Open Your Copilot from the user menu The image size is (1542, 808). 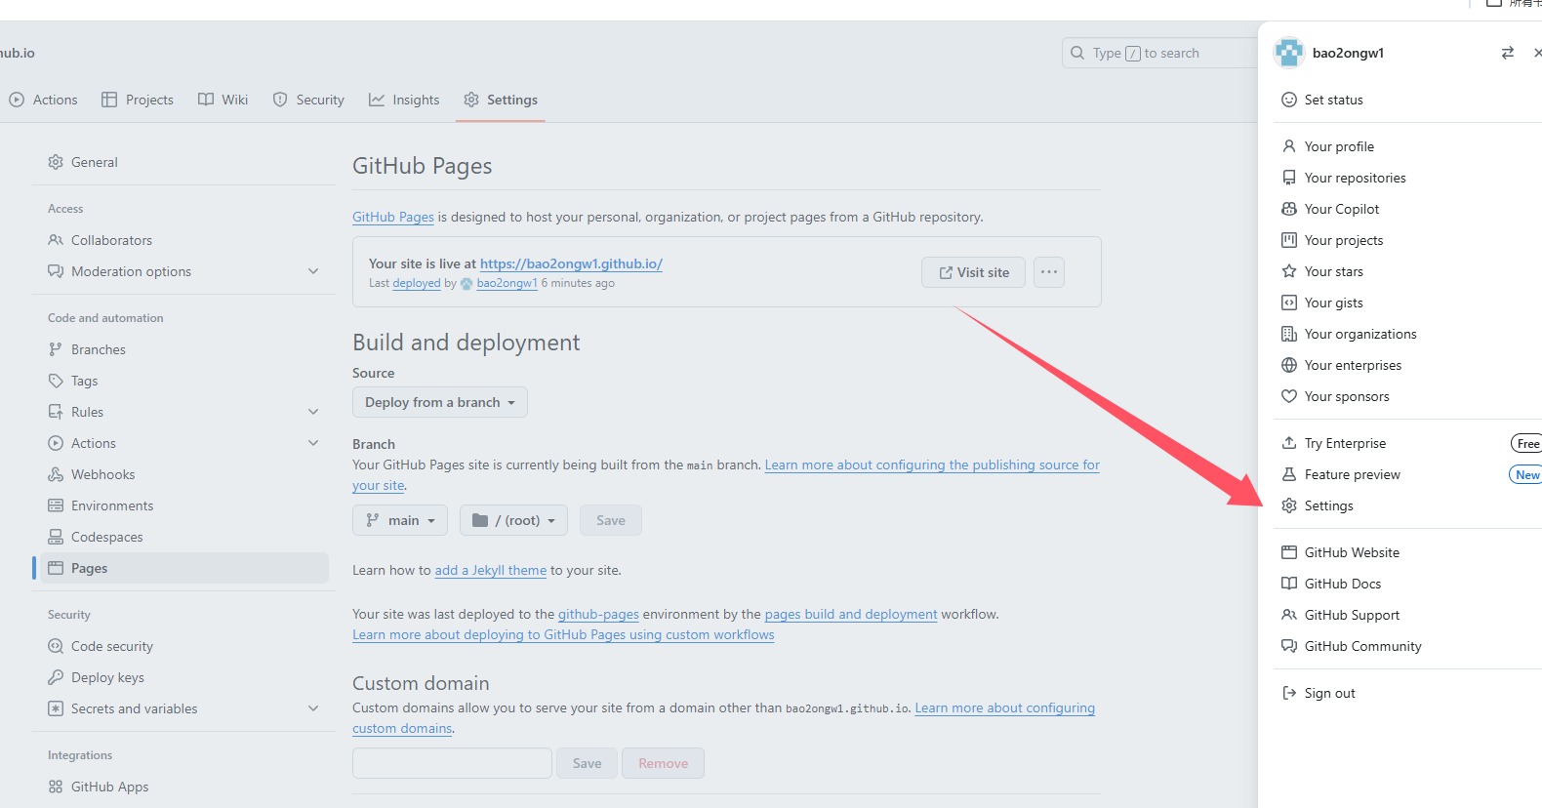(x=1341, y=209)
